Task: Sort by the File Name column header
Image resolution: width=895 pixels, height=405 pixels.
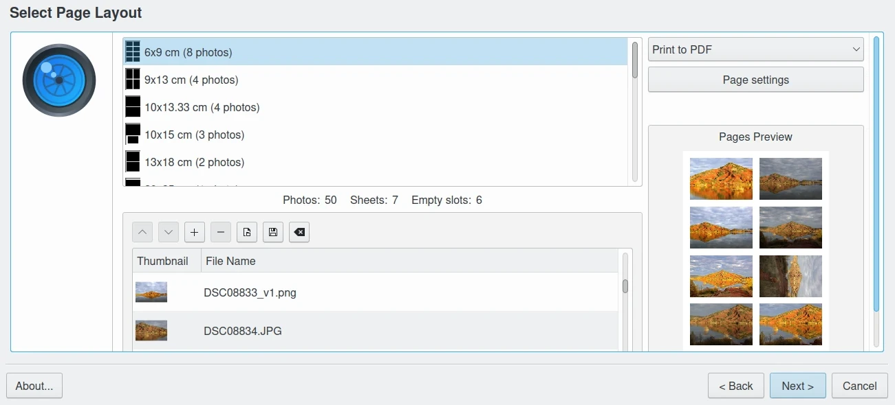Action: (x=230, y=261)
